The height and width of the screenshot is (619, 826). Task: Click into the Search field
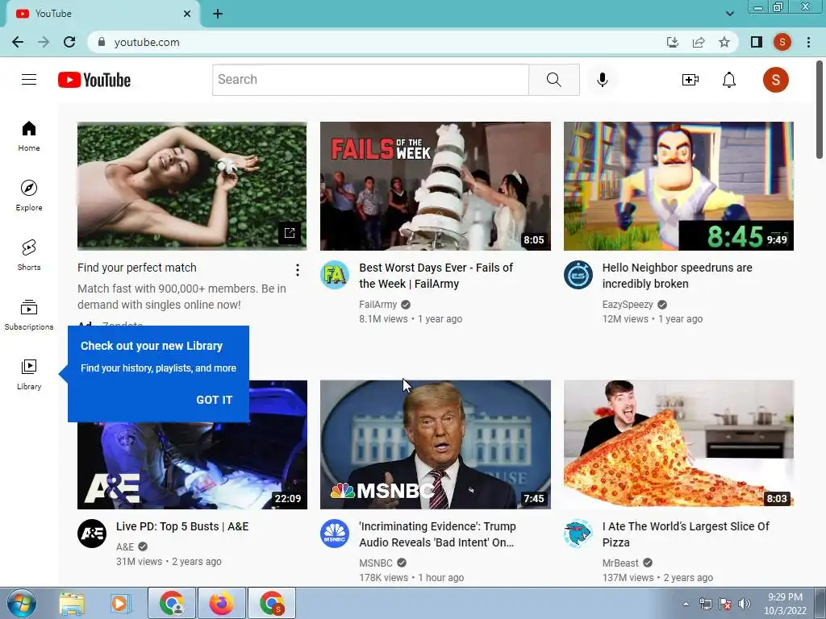[x=370, y=80]
